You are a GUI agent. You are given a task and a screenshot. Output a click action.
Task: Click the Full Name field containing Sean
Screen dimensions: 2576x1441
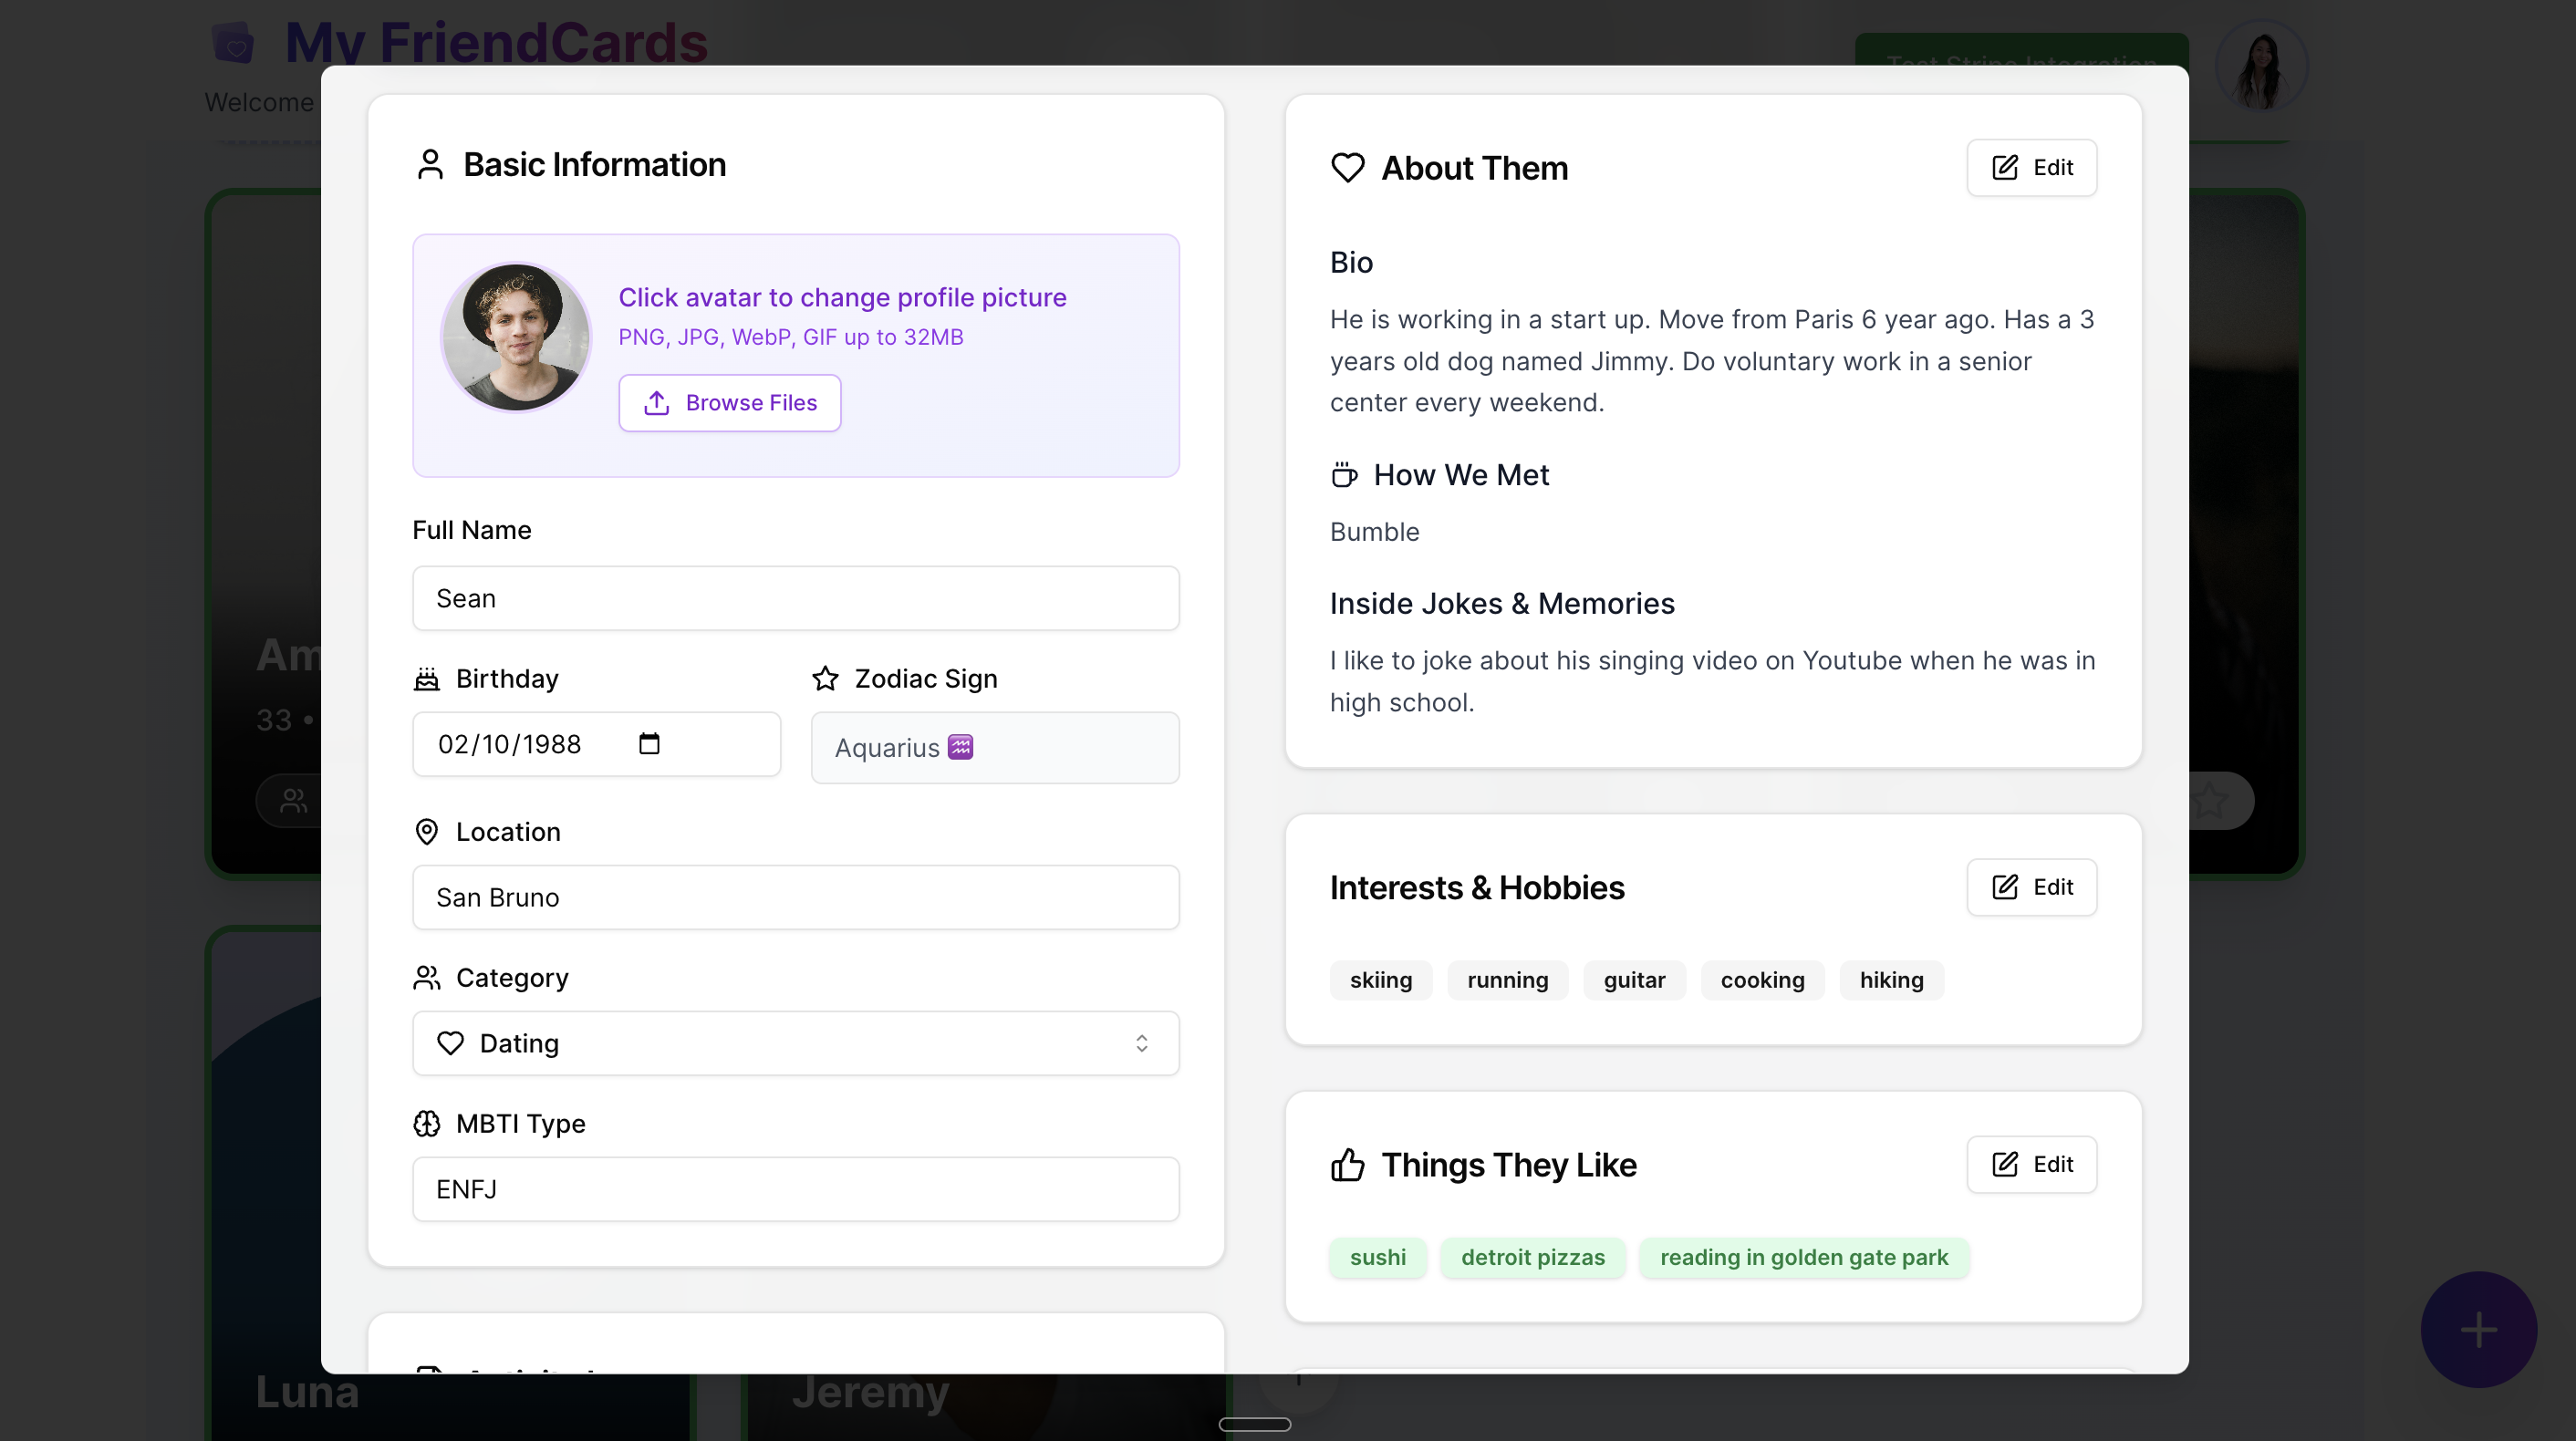(795, 598)
